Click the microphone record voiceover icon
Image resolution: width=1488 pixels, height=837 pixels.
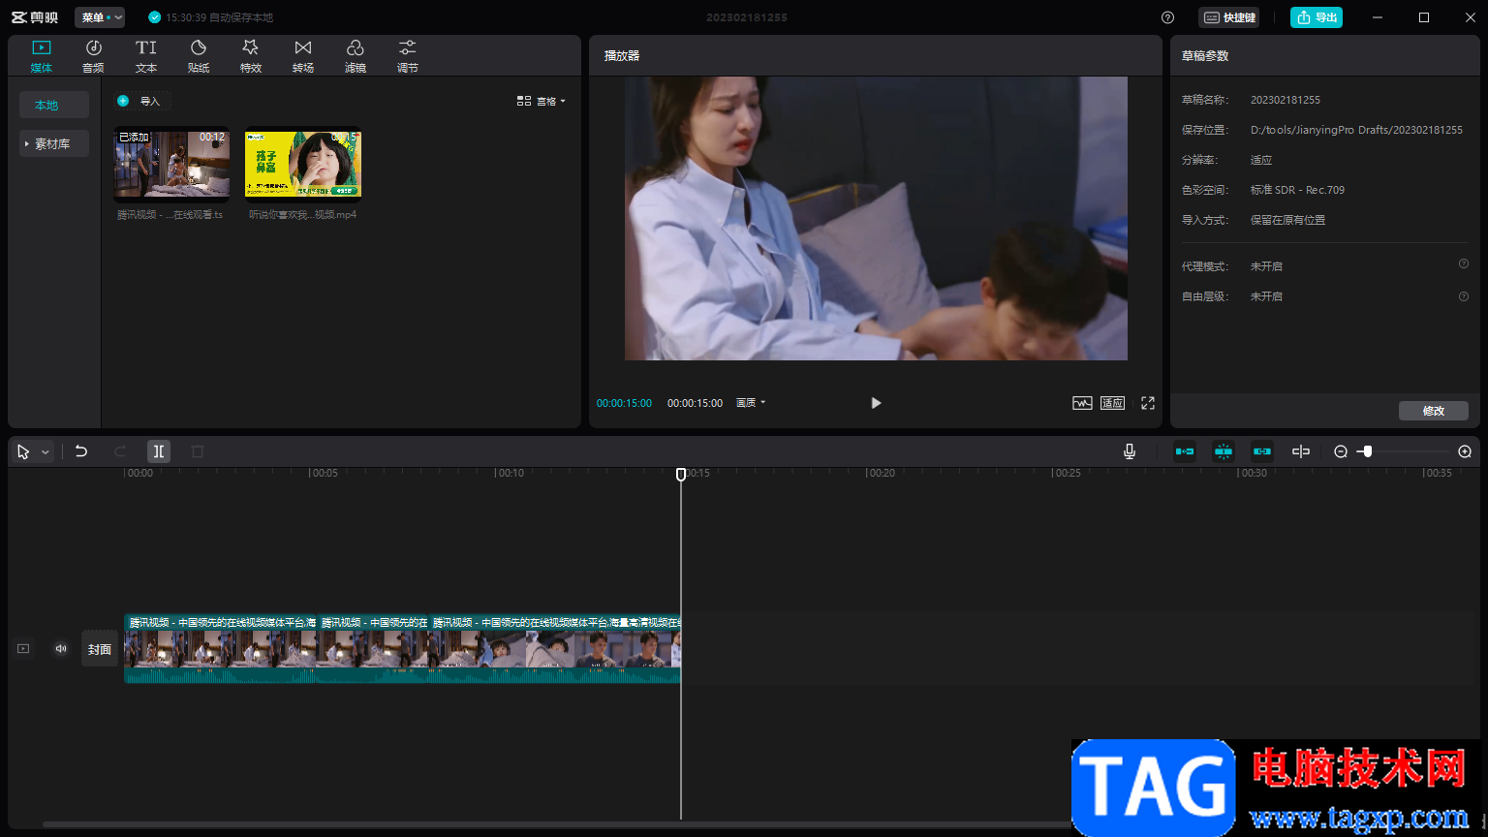[1130, 451]
